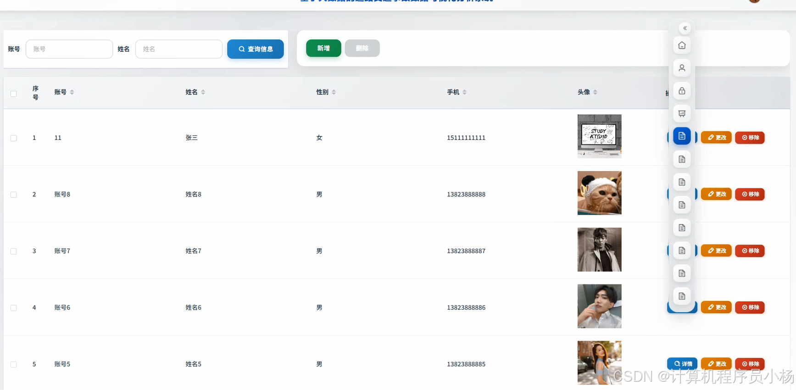The image size is (796, 390).
Task: Open the home icon in floating sidebar
Action: (682, 45)
